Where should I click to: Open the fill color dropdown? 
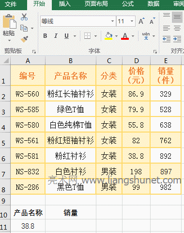click(116, 36)
